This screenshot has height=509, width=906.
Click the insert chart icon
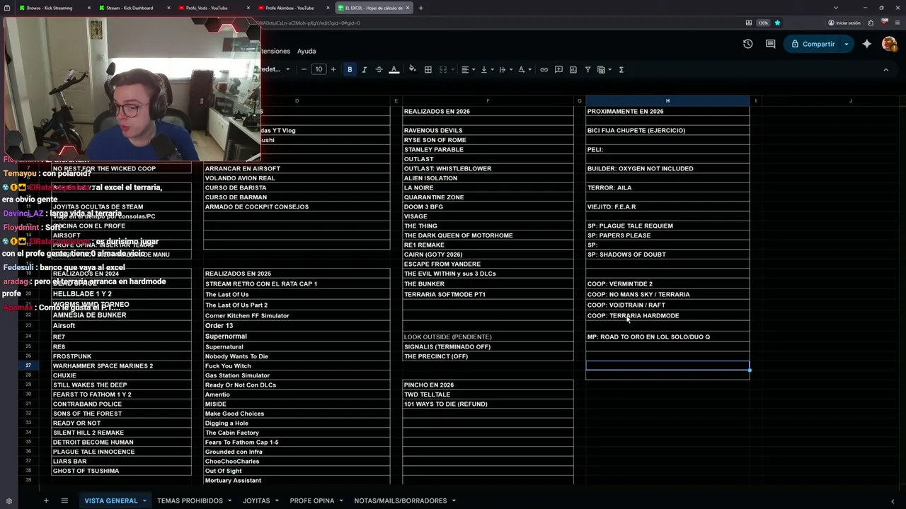[x=573, y=69]
